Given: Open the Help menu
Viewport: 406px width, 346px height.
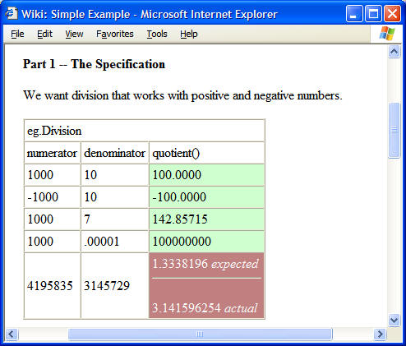Looking at the screenshot, I should [x=189, y=34].
